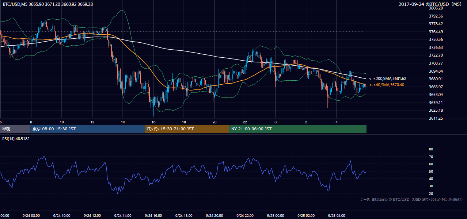The width and height of the screenshot is (467, 219).
Task: Click the hour 12 tick on price chart
Action: coord(92,122)
